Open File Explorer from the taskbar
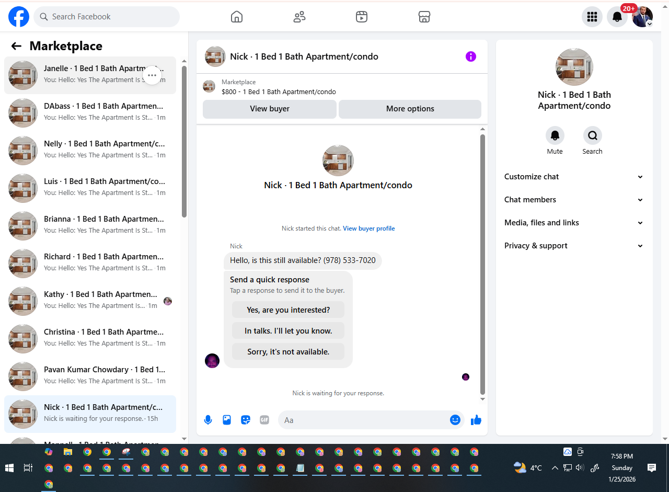This screenshot has width=669, height=492. [x=67, y=452]
